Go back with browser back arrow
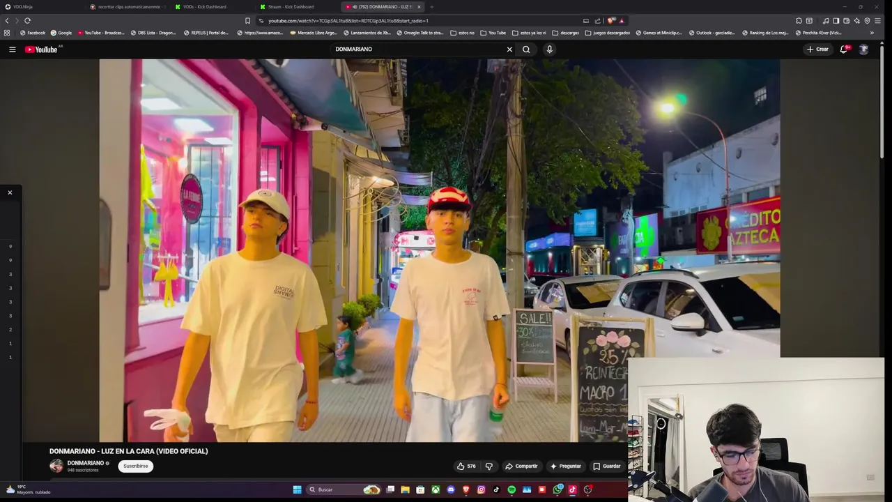The height and width of the screenshot is (502, 892). pos(8,21)
